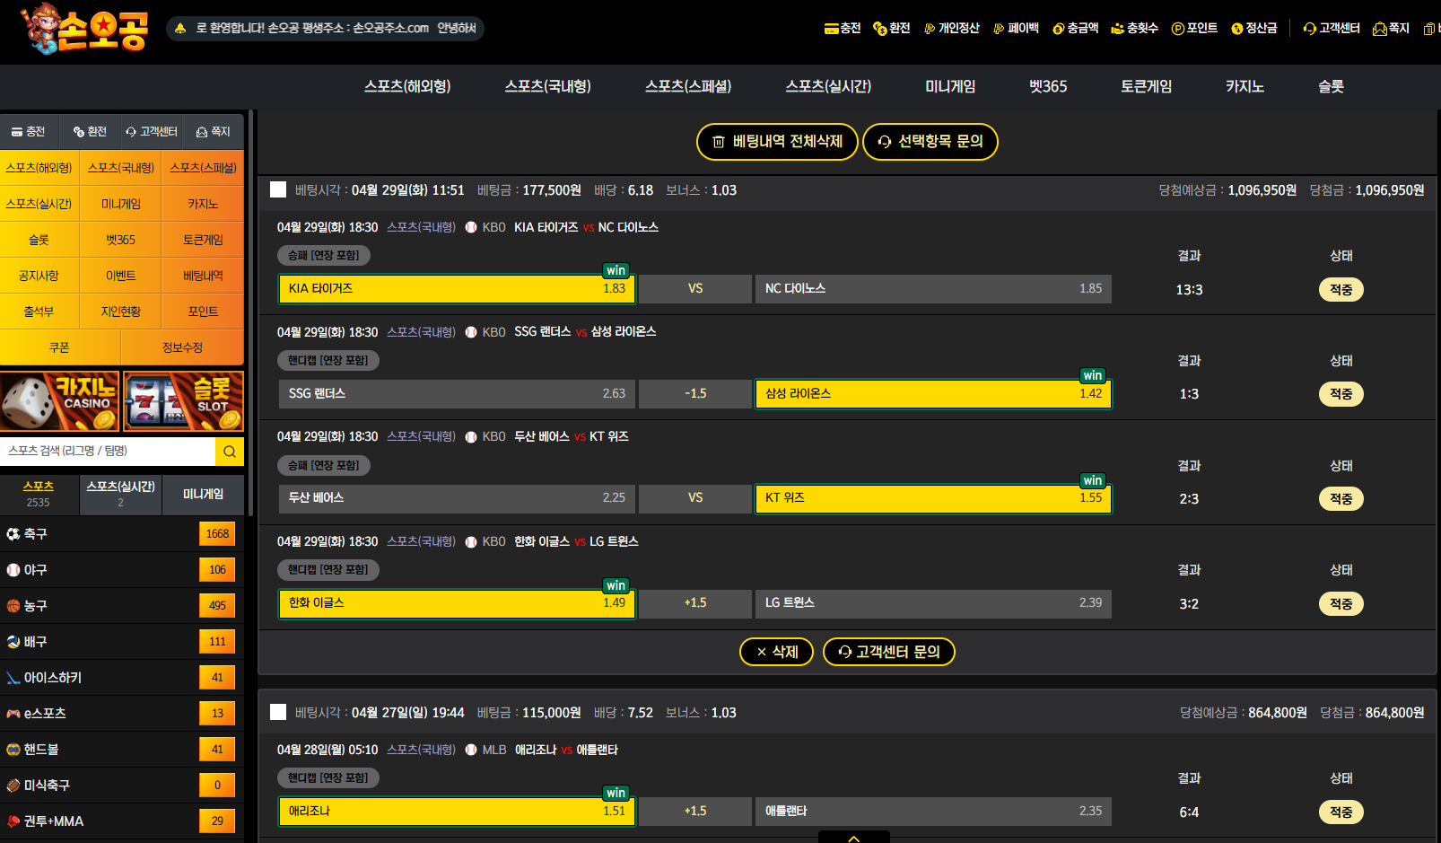Select e스포츠 category in sidebar

pos(122,714)
